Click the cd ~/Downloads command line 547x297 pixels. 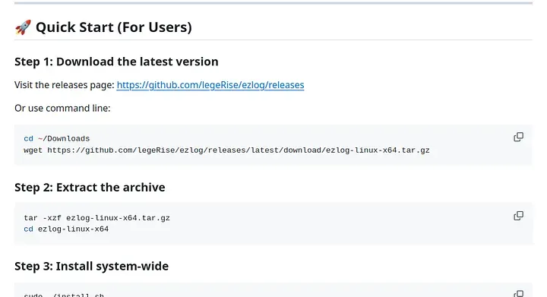pyautogui.click(x=57, y=139)
